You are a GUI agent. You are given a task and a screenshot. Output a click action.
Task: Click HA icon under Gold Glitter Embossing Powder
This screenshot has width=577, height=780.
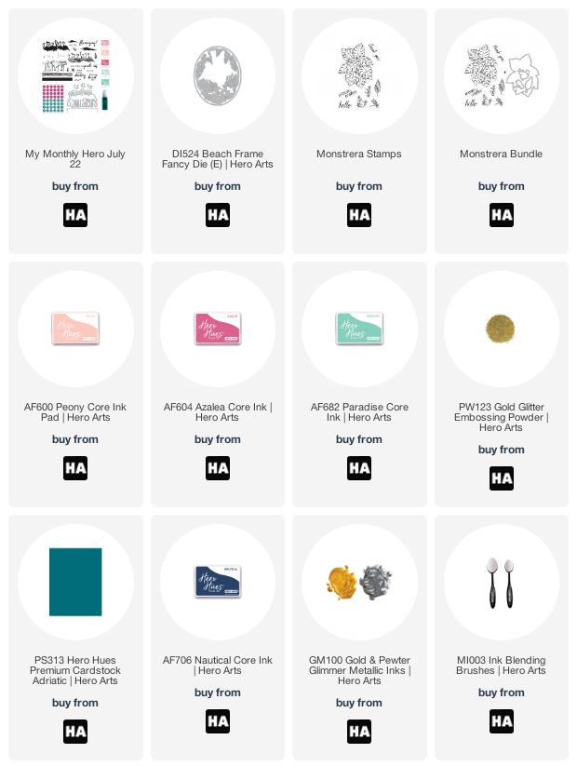point(502,478)
